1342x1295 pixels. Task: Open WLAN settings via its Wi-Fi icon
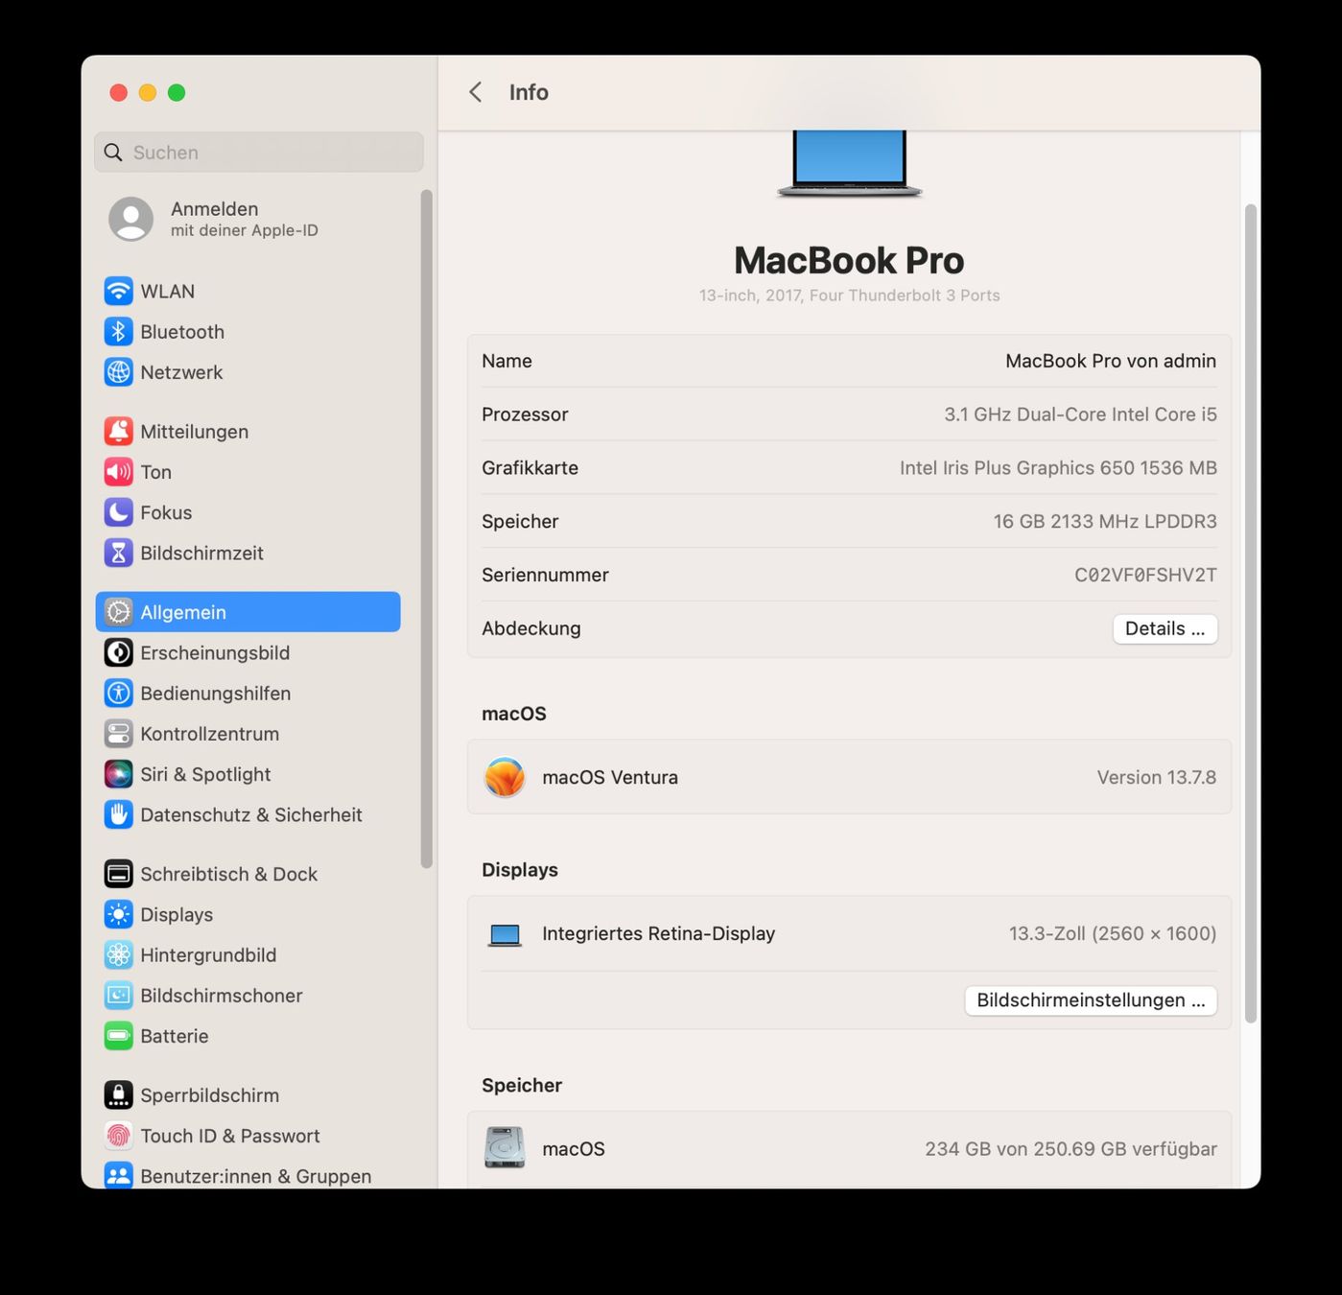pyautogui.click(x=118, y=291)
